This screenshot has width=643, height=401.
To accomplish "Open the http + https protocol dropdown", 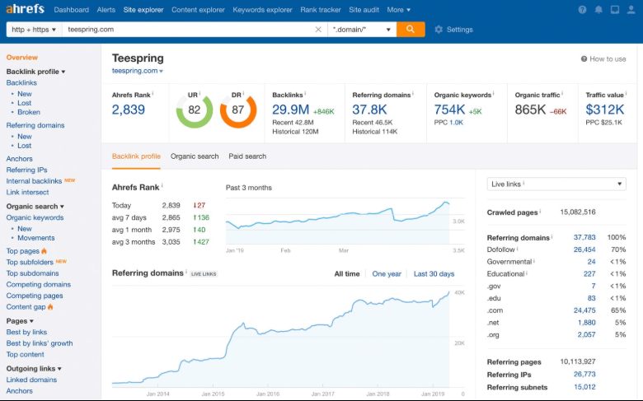I will pos(34,30).
